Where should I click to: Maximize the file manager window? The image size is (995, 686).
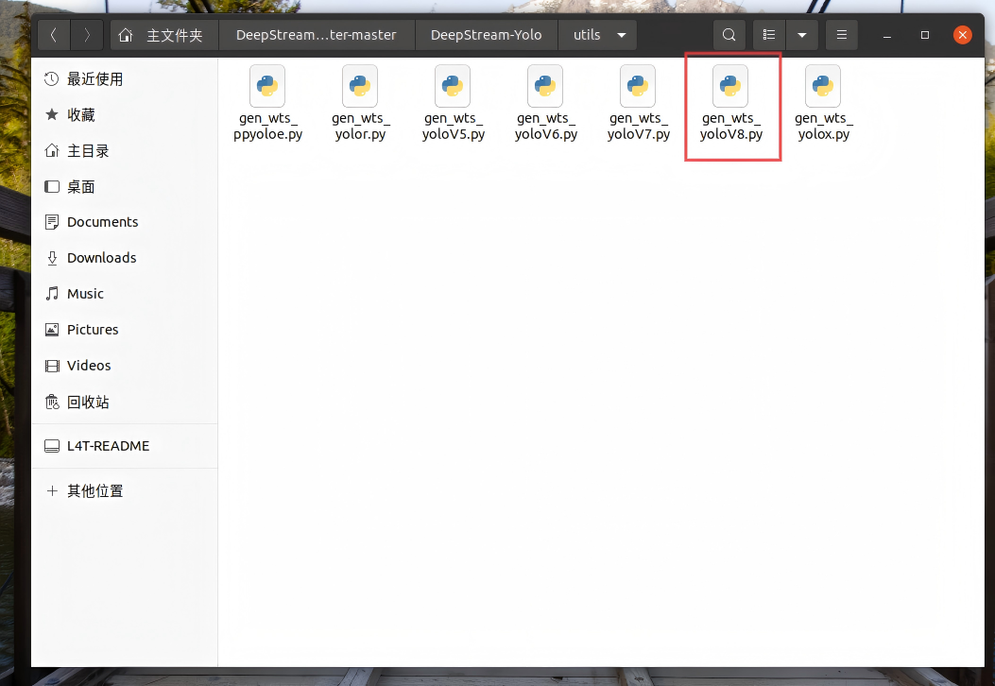point(924,35)
